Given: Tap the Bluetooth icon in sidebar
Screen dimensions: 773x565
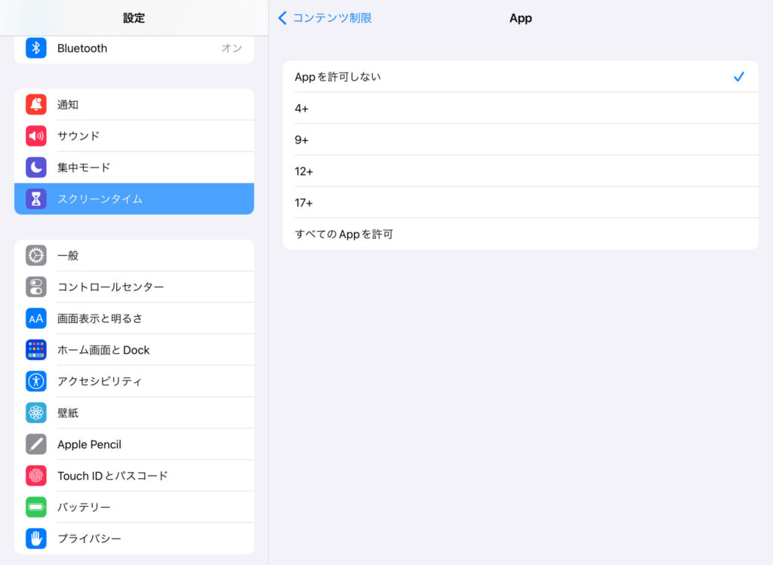Looking at the screenshot, I should click(x=36, y=48).
